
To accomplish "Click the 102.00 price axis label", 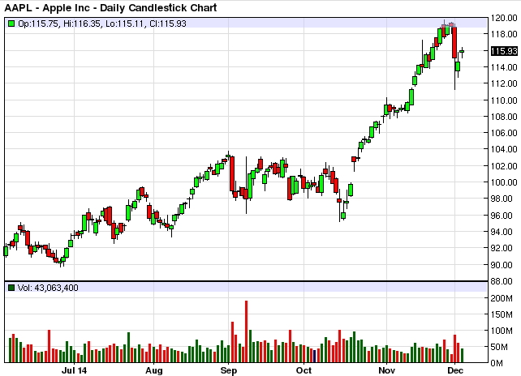I will (x=504, y=166).
